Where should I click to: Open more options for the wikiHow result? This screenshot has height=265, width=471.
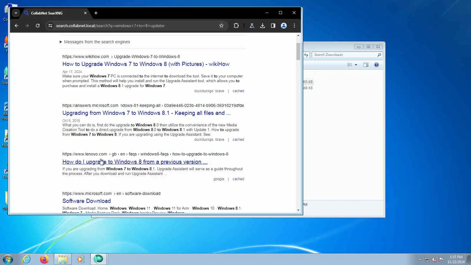tap(228, 91)
